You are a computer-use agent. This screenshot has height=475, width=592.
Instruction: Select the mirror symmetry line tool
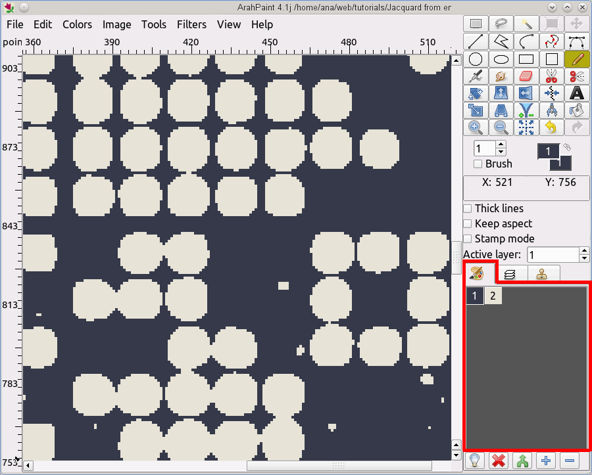pyautogui.click(x=552, y=93)
